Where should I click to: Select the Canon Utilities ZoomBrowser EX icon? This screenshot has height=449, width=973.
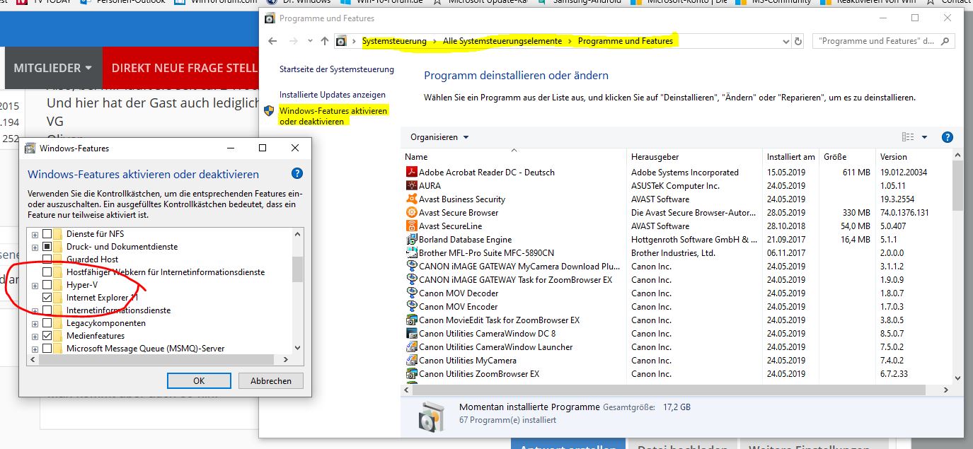(x=412, y=373)
